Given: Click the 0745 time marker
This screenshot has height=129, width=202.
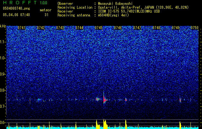Looking at the screenshot, I should (x=99, y=28).
